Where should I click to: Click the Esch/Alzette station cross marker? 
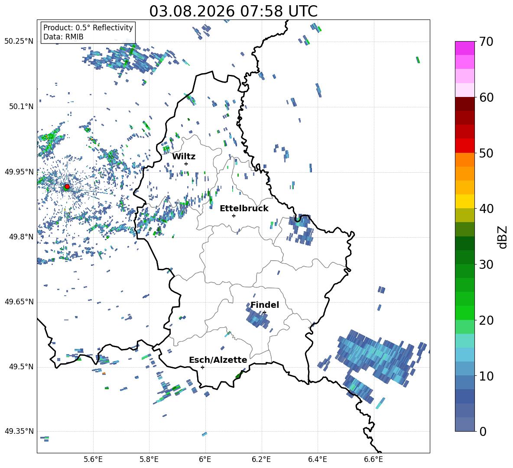(x=202, y=367)
